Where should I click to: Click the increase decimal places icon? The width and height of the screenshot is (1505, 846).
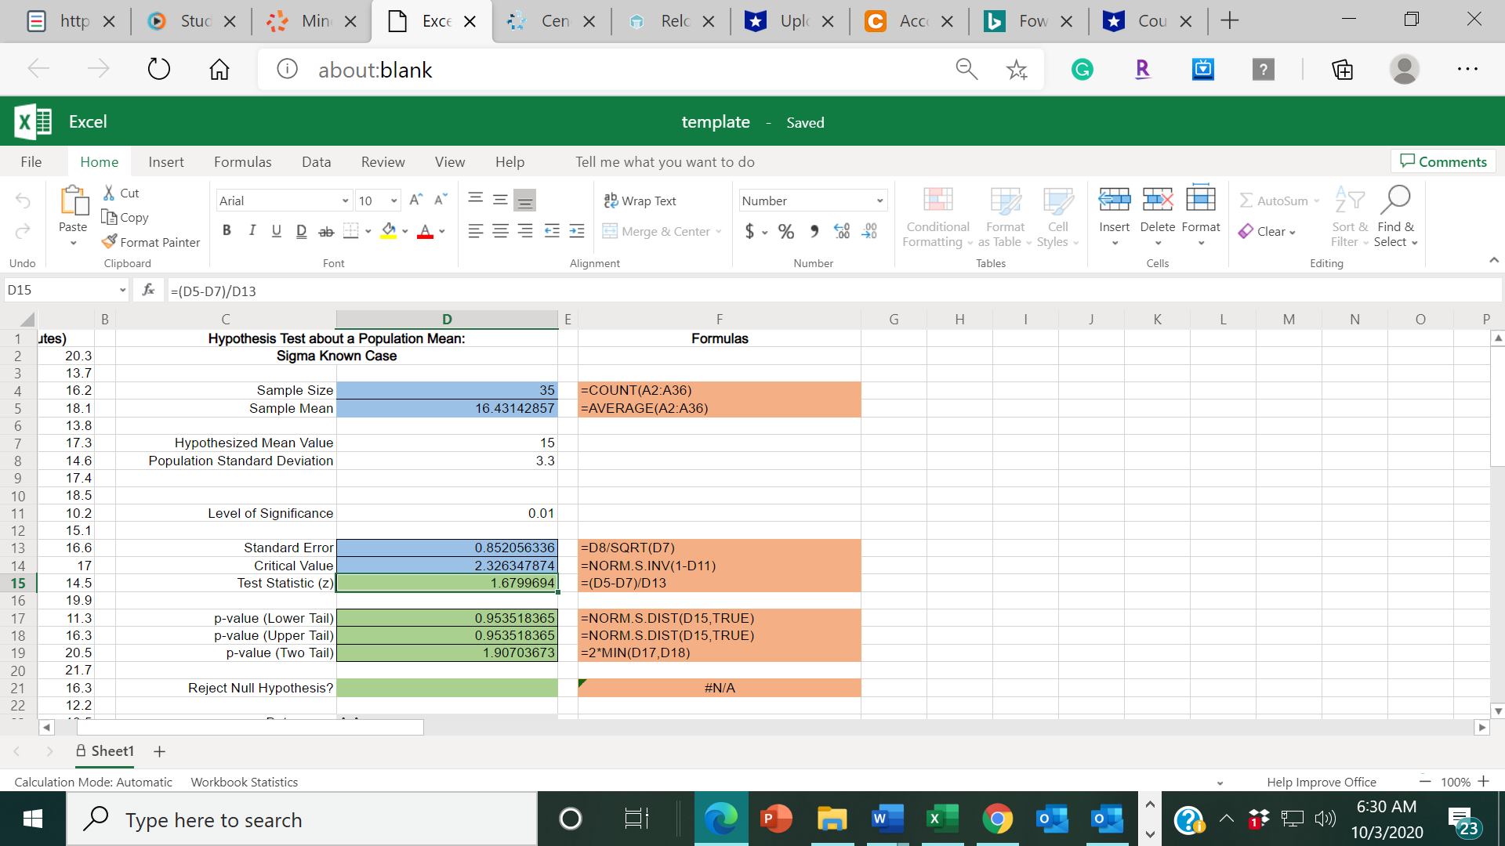[842, 231]
